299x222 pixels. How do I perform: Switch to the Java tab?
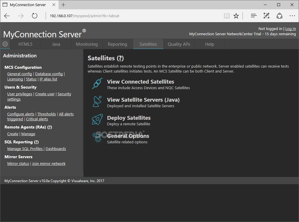pyautogui.click(x=56, y=44)
